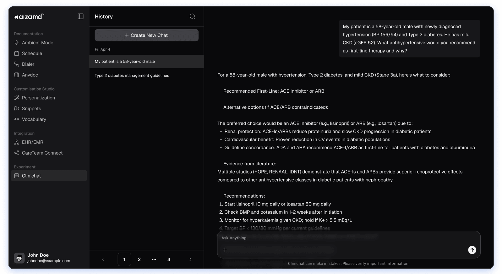Go to the Schedule page
This screenshot has width=502, height=274.
32,53
